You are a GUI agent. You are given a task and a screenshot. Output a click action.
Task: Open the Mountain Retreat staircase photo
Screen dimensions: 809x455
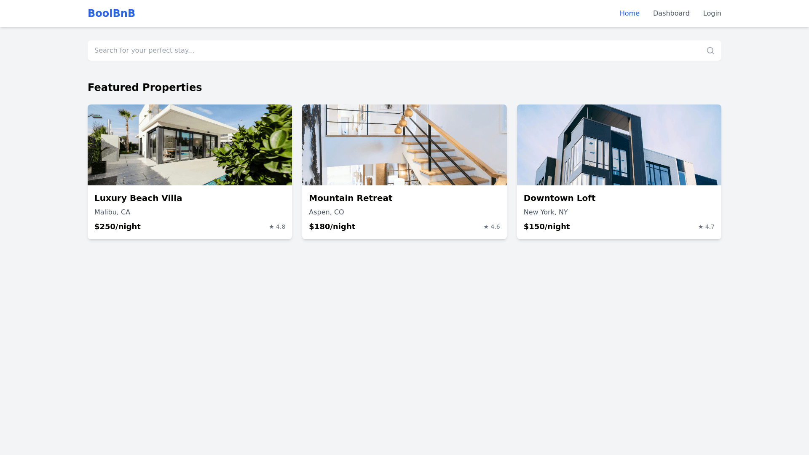[404, 145]
